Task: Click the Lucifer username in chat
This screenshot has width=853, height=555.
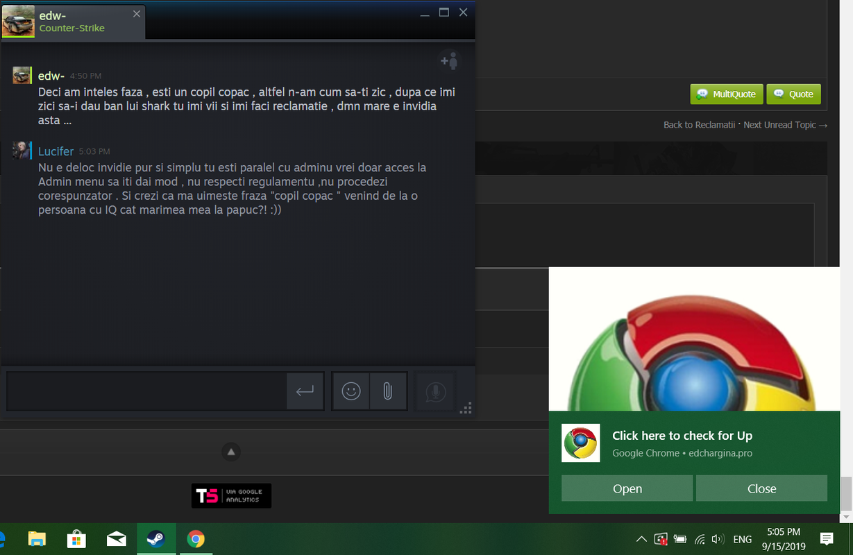Action: coord(56,151)
